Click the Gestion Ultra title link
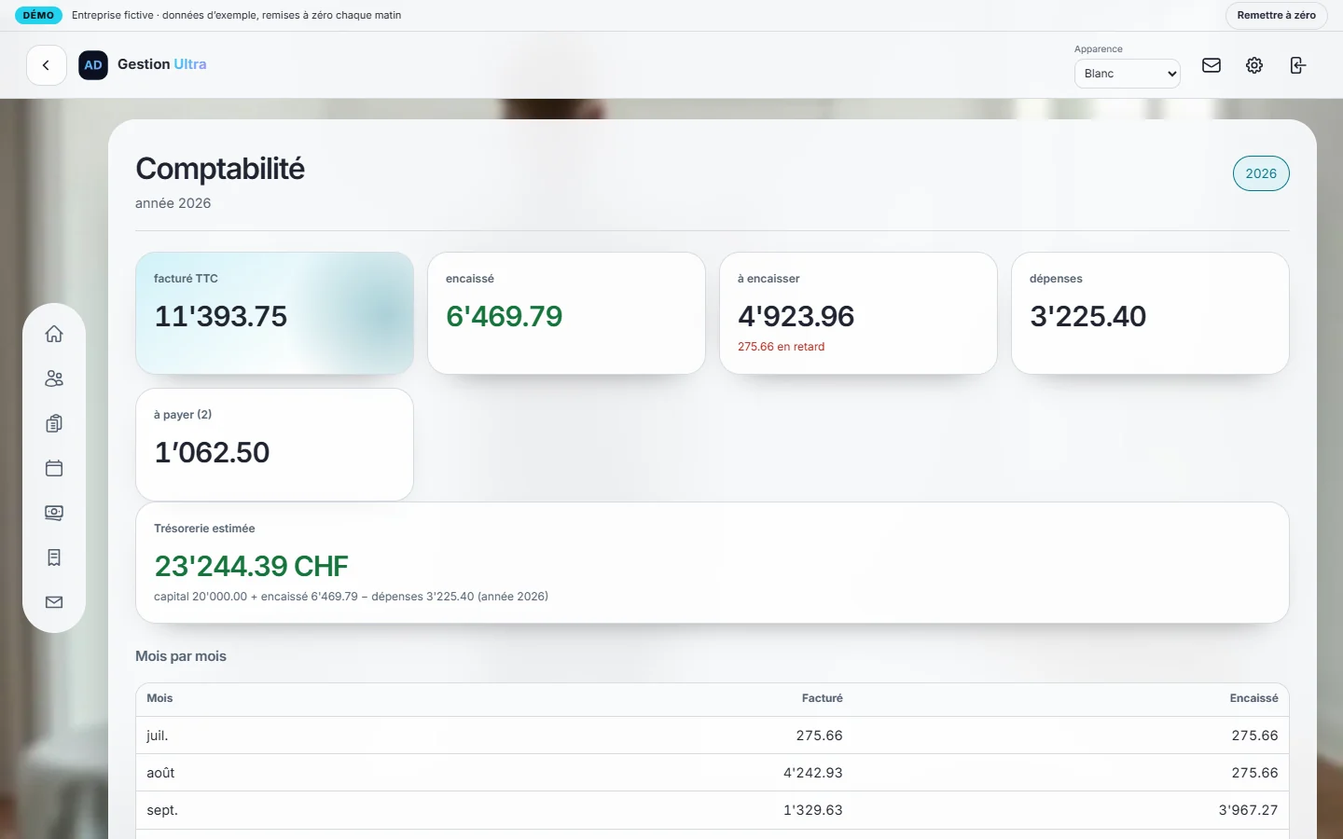 pyautogui.click(x=162, y=64)
